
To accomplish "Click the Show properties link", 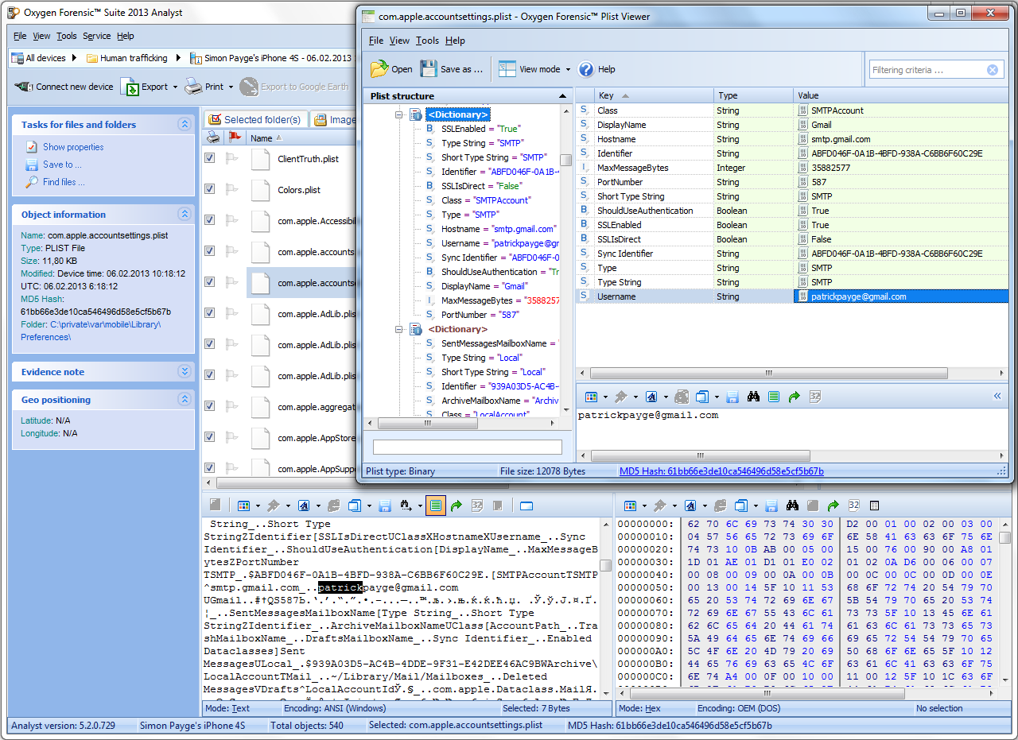I will (73, 147).
